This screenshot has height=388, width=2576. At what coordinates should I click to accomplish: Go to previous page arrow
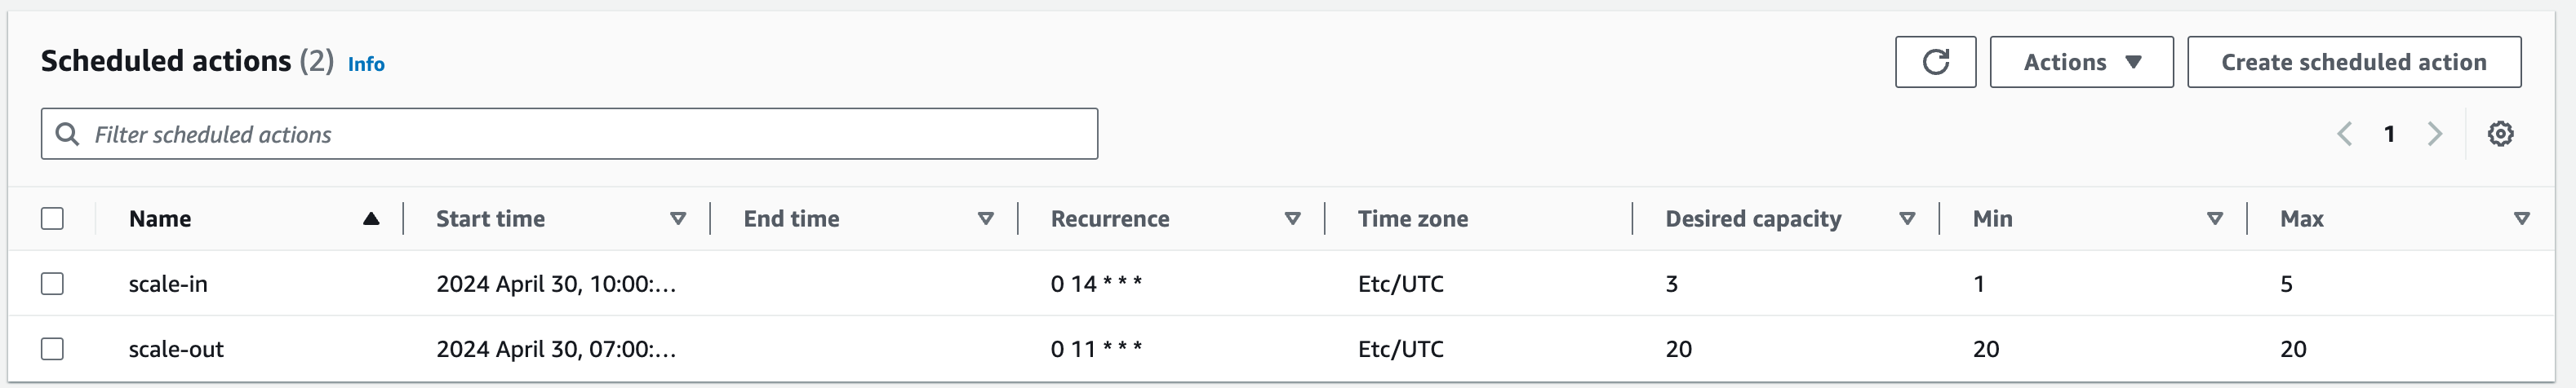tap(2344, 134)
